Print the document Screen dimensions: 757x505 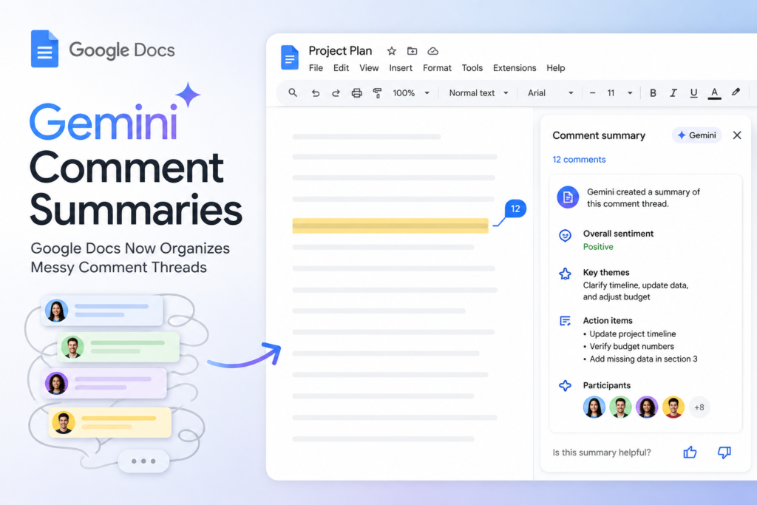click(357, 93)
